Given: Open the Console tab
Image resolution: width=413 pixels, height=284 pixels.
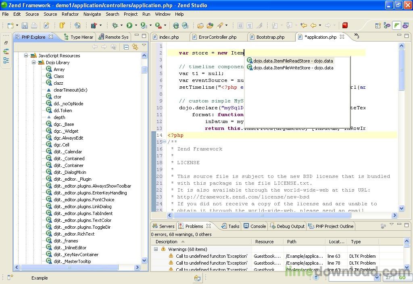Looking at the screenshot, I should (258, 226).
